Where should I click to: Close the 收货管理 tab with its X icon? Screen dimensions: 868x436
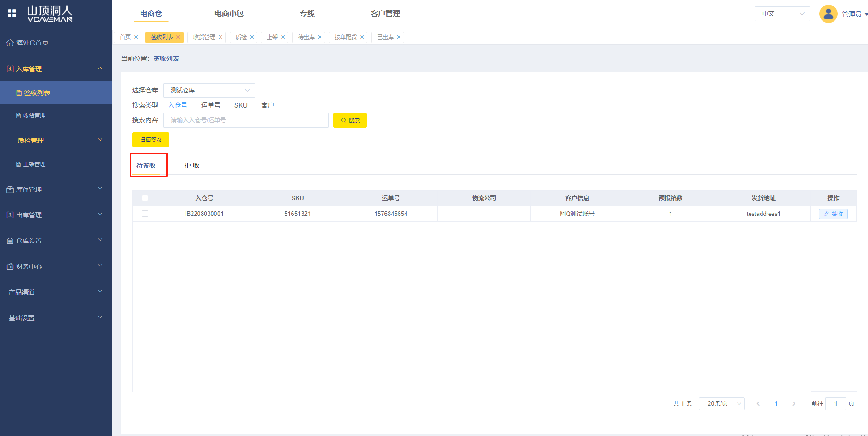220,37
